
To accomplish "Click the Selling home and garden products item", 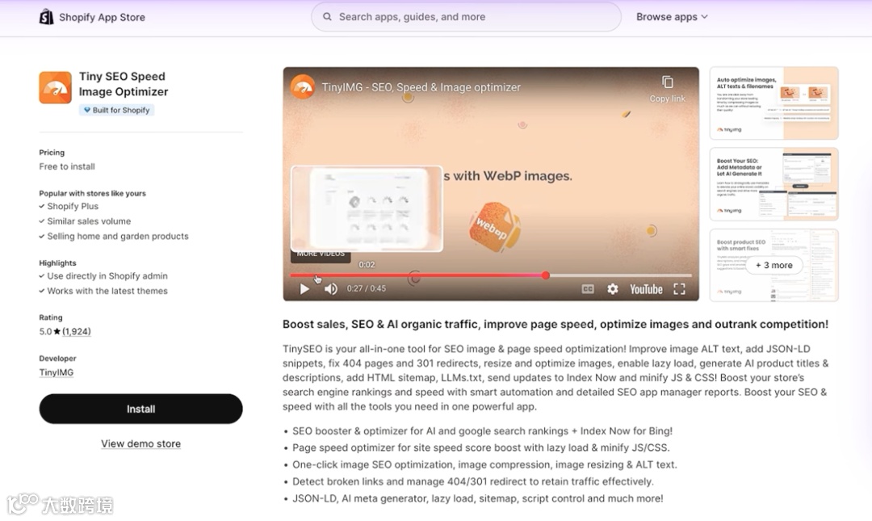I will pos(118,236).
